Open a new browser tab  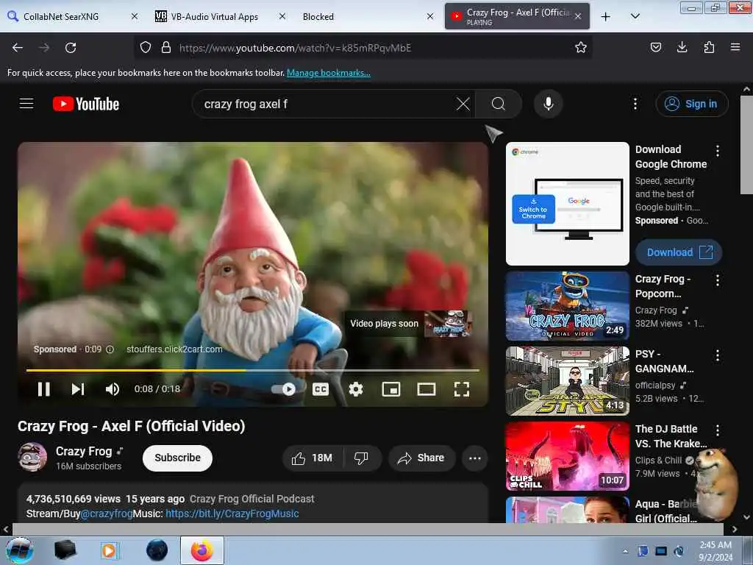coord(606,16)
